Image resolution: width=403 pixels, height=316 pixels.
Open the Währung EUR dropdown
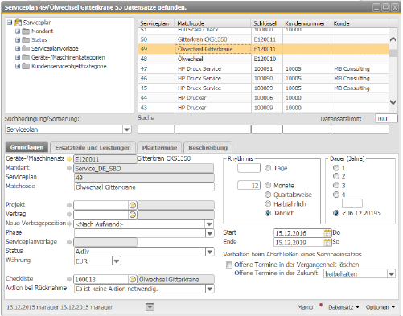117,261
